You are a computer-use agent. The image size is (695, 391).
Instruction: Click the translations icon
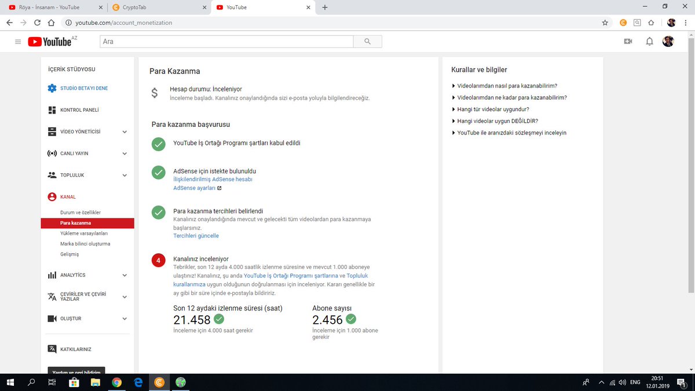coord(52,297)
